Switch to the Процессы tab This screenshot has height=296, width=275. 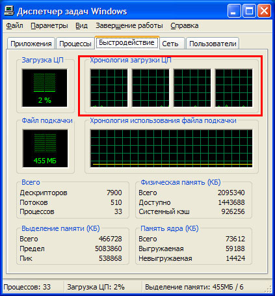pyautogui.click(x=75, y=44)
